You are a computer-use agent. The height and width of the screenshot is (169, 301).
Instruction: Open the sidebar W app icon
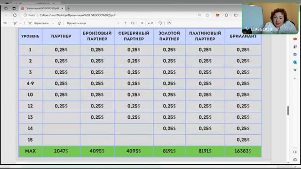tap(295, 70)
